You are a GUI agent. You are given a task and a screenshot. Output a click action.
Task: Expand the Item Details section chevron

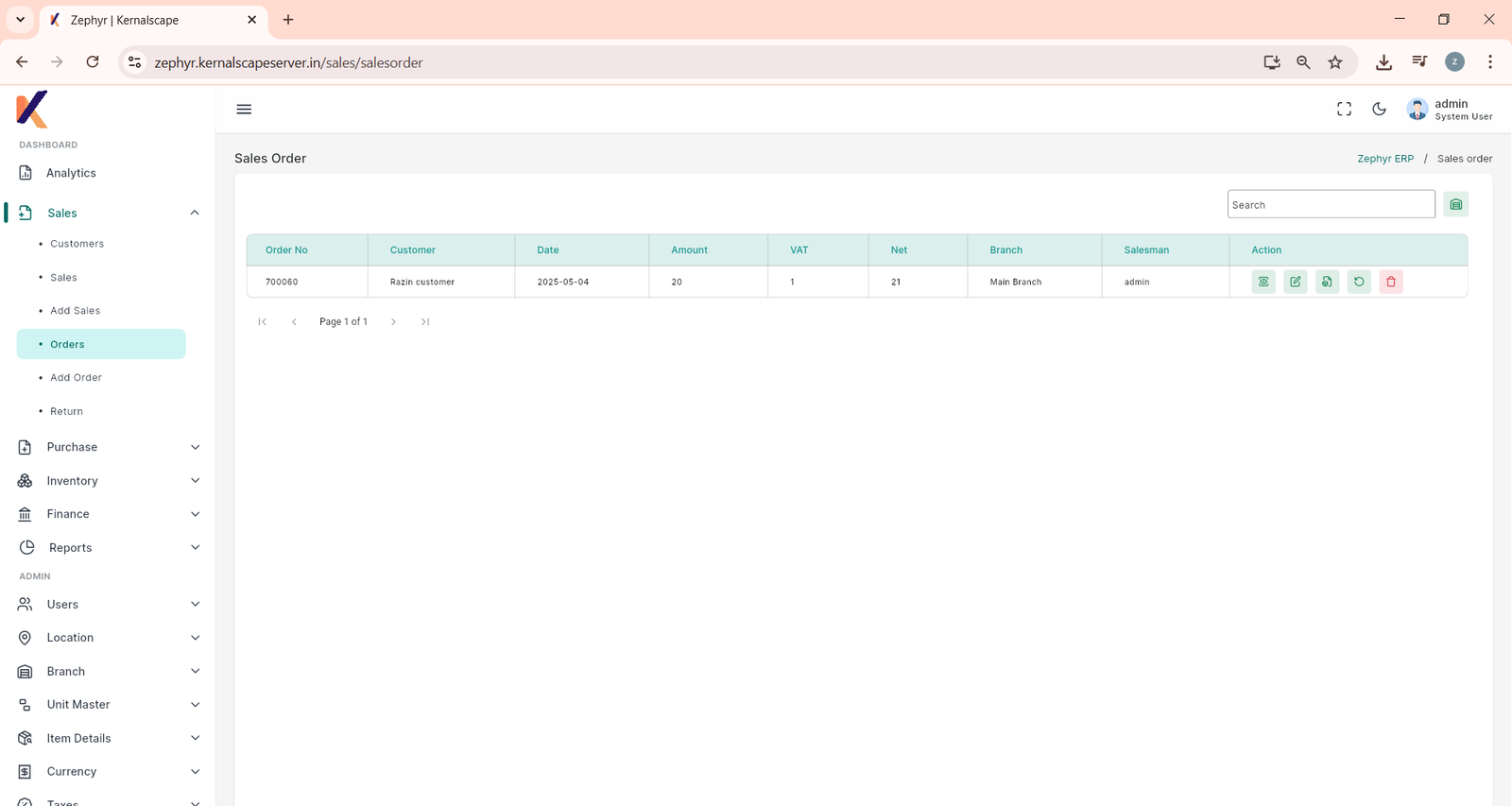196,738
